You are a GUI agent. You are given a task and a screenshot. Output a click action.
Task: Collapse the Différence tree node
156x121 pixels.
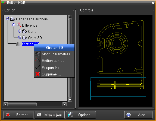tap(14, 25)
